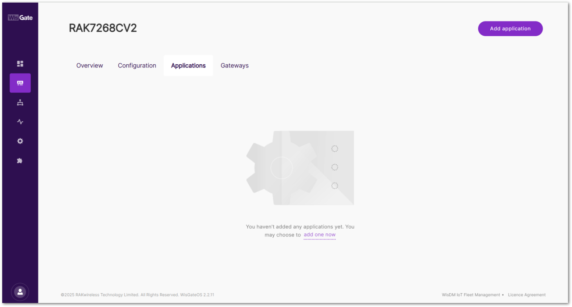Open the user profile avatar at bottom left
Viewport: 572px width, 307px height.
(x=20, y=291)
